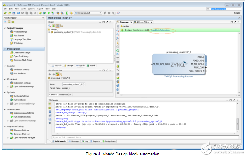246x157 pixels.
Task: Open the Tools menu
Action: pyautogui.click(x=24, y=9)
